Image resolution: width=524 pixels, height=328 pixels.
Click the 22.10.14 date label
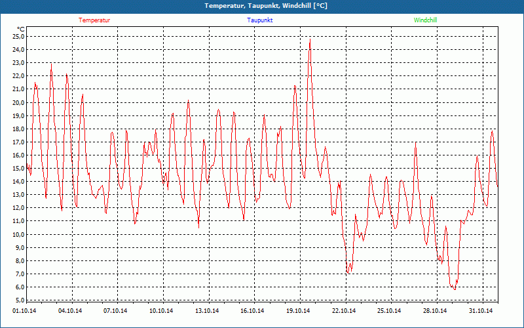click(x=344, y=311)
